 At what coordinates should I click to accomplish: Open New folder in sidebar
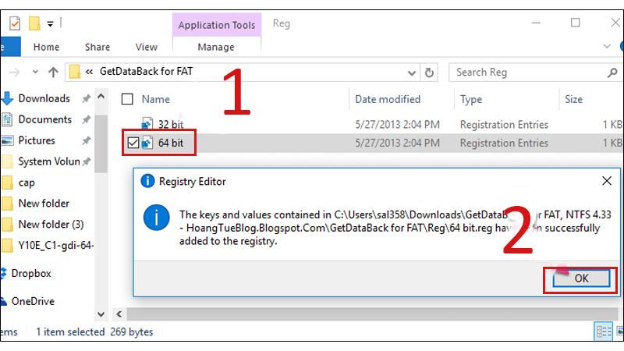pyautogui.click(x=44, y=204)
